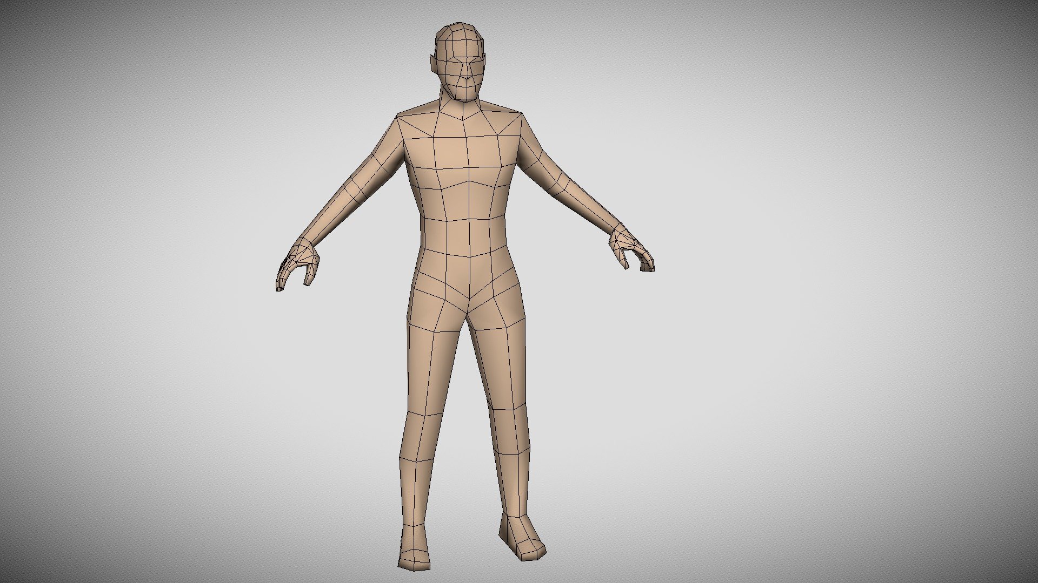The width and height of the screenshot is (1038, 583).
Task: Click the ear on the model's head
Action: click(x=432, y=64)
